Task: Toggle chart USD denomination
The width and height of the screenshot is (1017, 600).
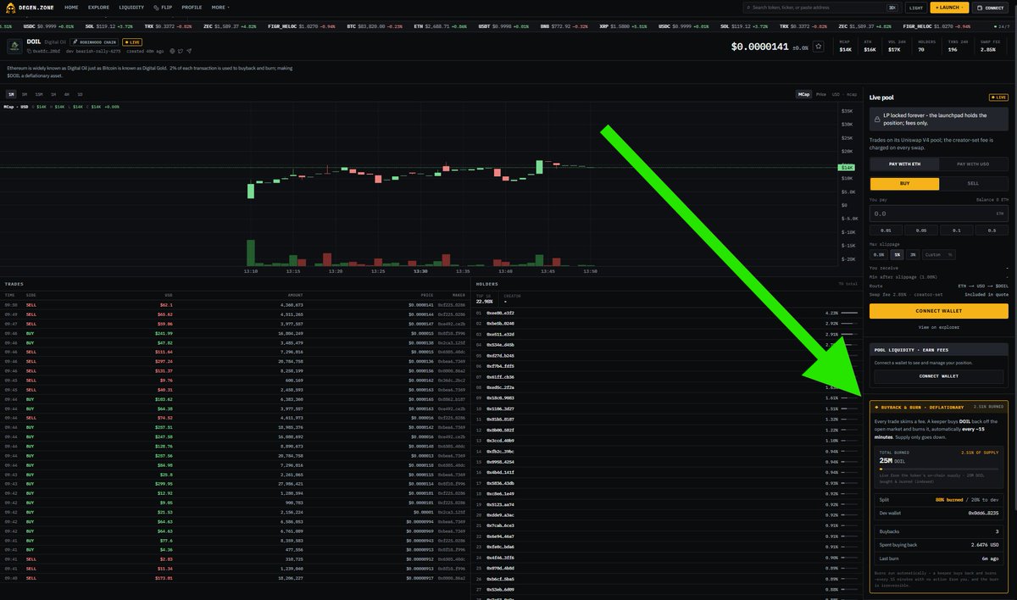Action: tap(836, 94)
